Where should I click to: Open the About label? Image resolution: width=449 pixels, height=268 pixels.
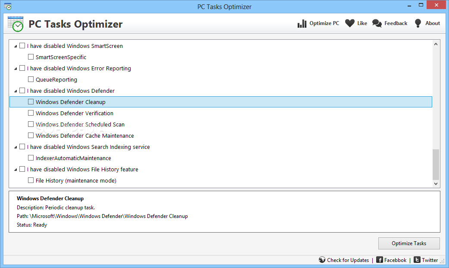pyautogui.click(x=432, y=23)
